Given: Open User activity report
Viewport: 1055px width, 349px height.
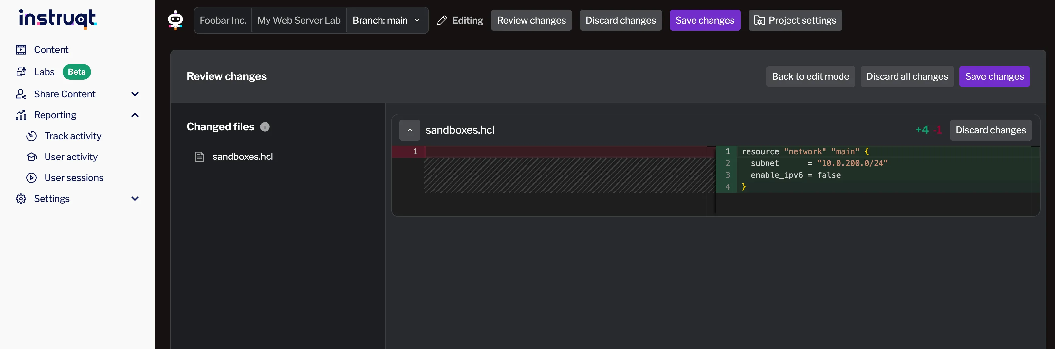Looking at the screenshot, I should pos(71,157).
